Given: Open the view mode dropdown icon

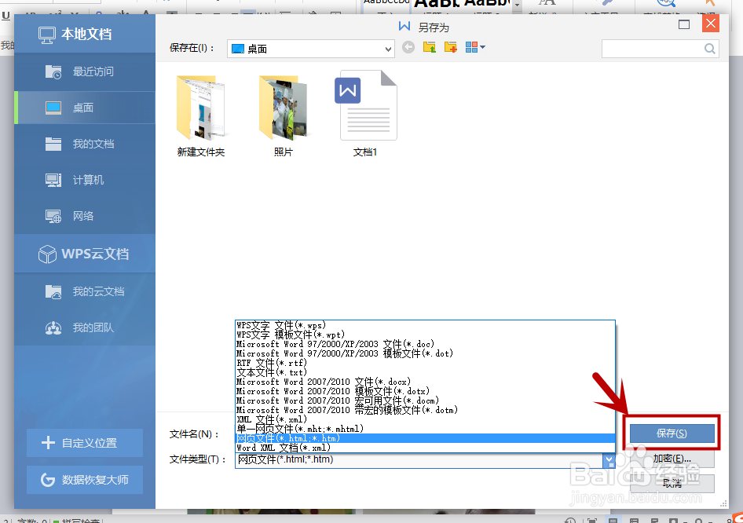Looking at the screenshot, I should (x=475, y=47).
